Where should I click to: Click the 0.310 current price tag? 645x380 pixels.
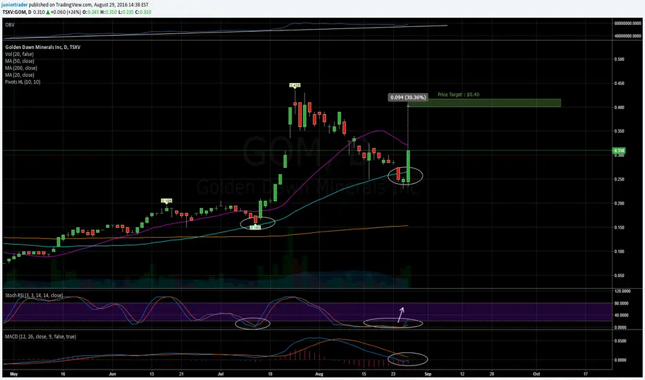coord(619,151)
